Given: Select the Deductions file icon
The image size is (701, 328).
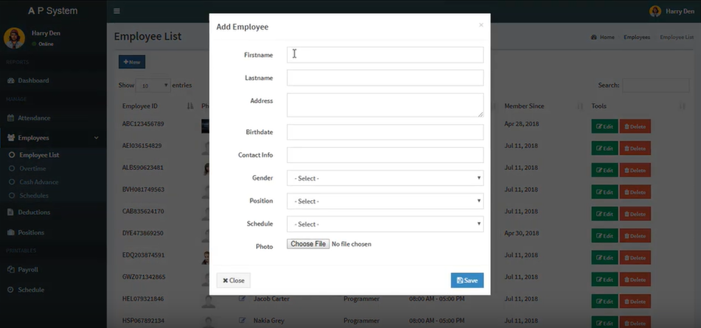Looking at the screenshot, I should tap(11, 212).
